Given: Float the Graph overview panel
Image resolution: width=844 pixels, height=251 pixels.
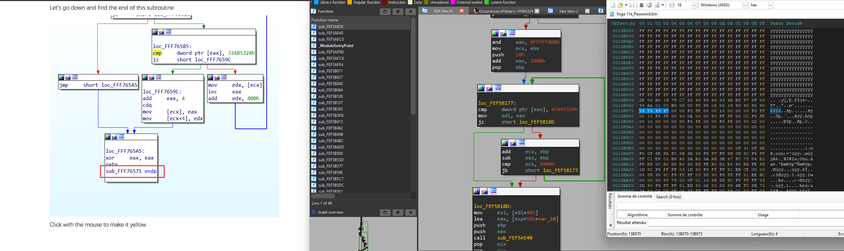Looking at the screenshot, I should click(x=398, y=212).
